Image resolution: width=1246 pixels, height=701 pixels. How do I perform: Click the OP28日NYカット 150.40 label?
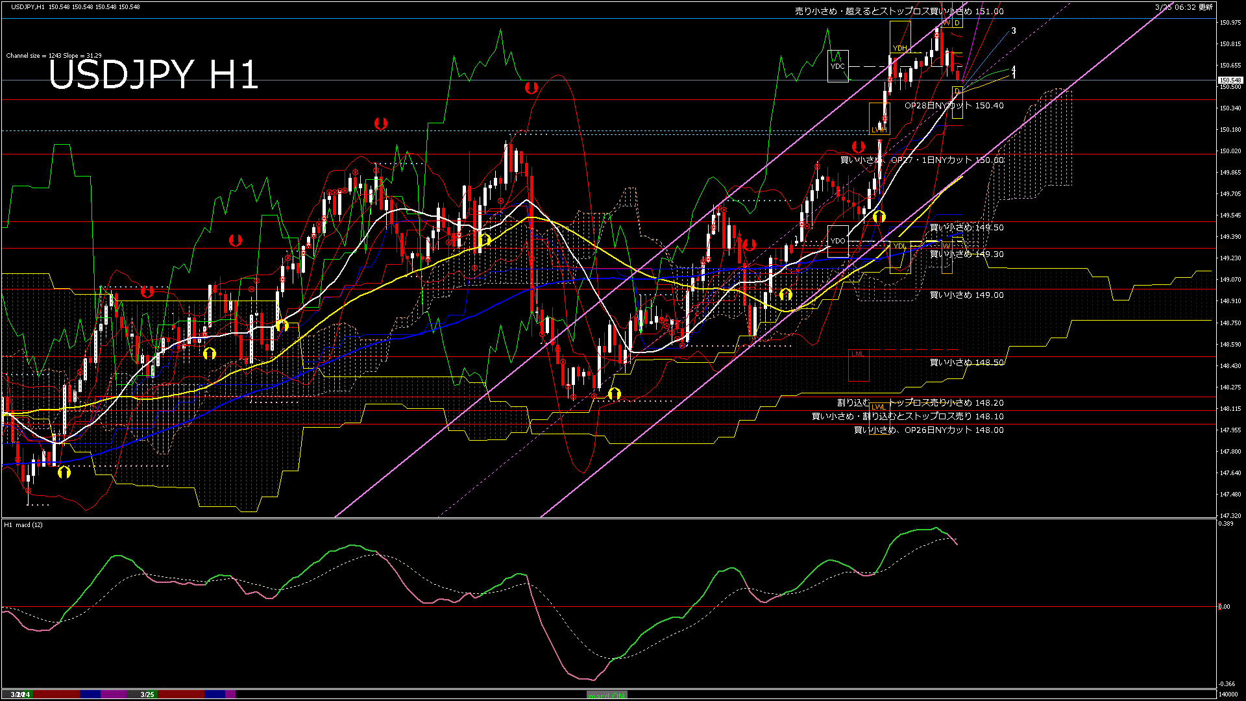(x=954, y=105)
